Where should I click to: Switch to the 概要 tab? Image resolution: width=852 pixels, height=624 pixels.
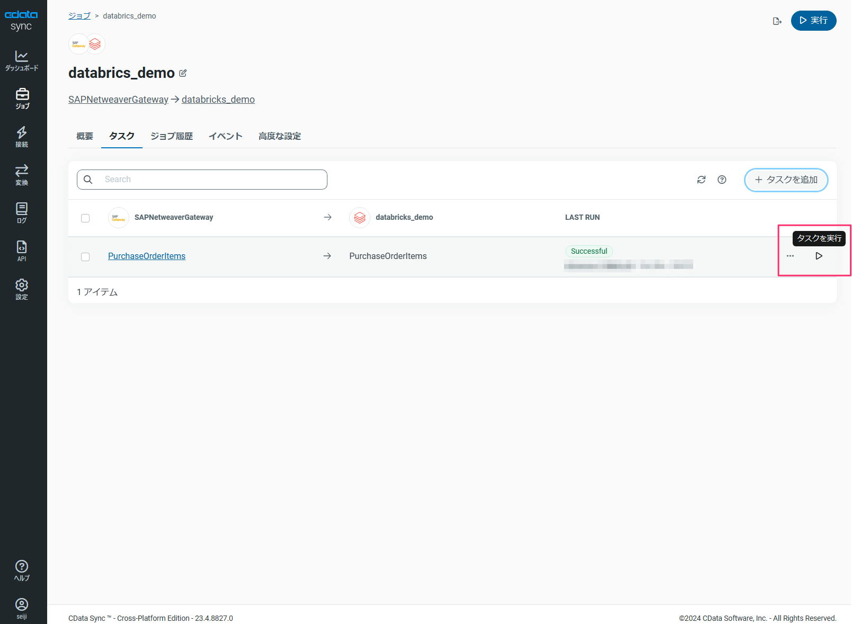(x=85, y=136)
